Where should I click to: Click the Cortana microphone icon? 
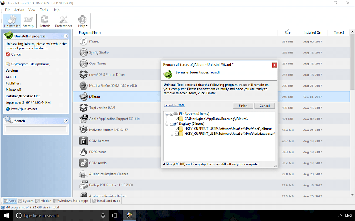point(103,215)
